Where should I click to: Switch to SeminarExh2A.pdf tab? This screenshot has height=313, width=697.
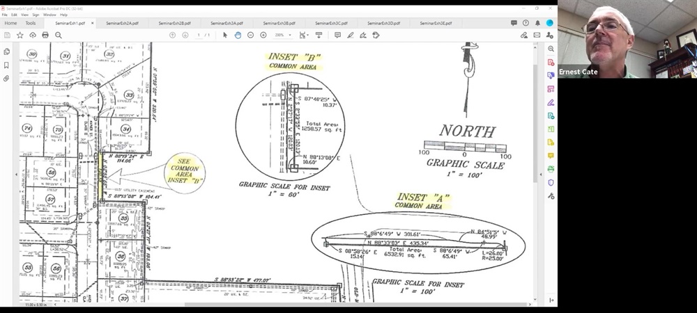[122, 23]
